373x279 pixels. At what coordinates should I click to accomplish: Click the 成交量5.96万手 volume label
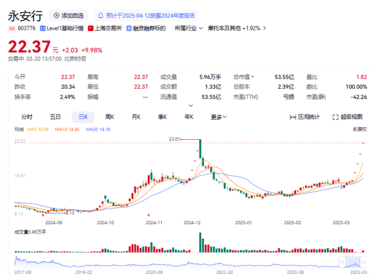(30, 232)
